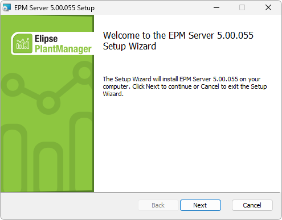This screenshot has height=220, width=282.
Task: Click the 'EPM Server 5.00.055 Setup' title text
Action: click(x=54, y=8)
